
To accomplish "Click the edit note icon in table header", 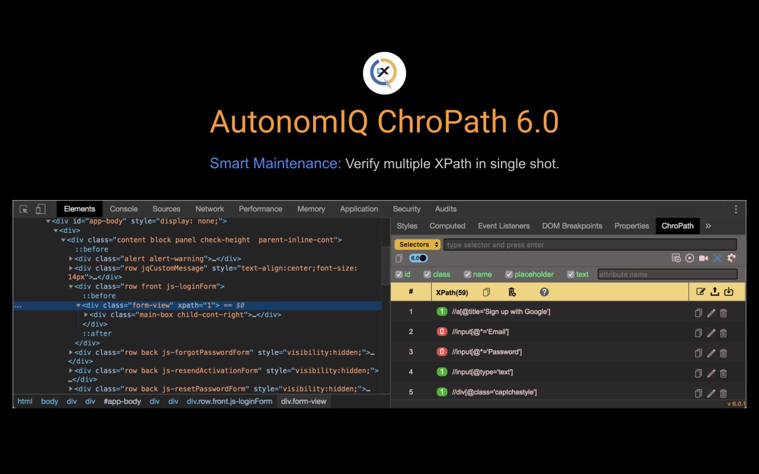I will pyautogui.click(x=701, y=292).
